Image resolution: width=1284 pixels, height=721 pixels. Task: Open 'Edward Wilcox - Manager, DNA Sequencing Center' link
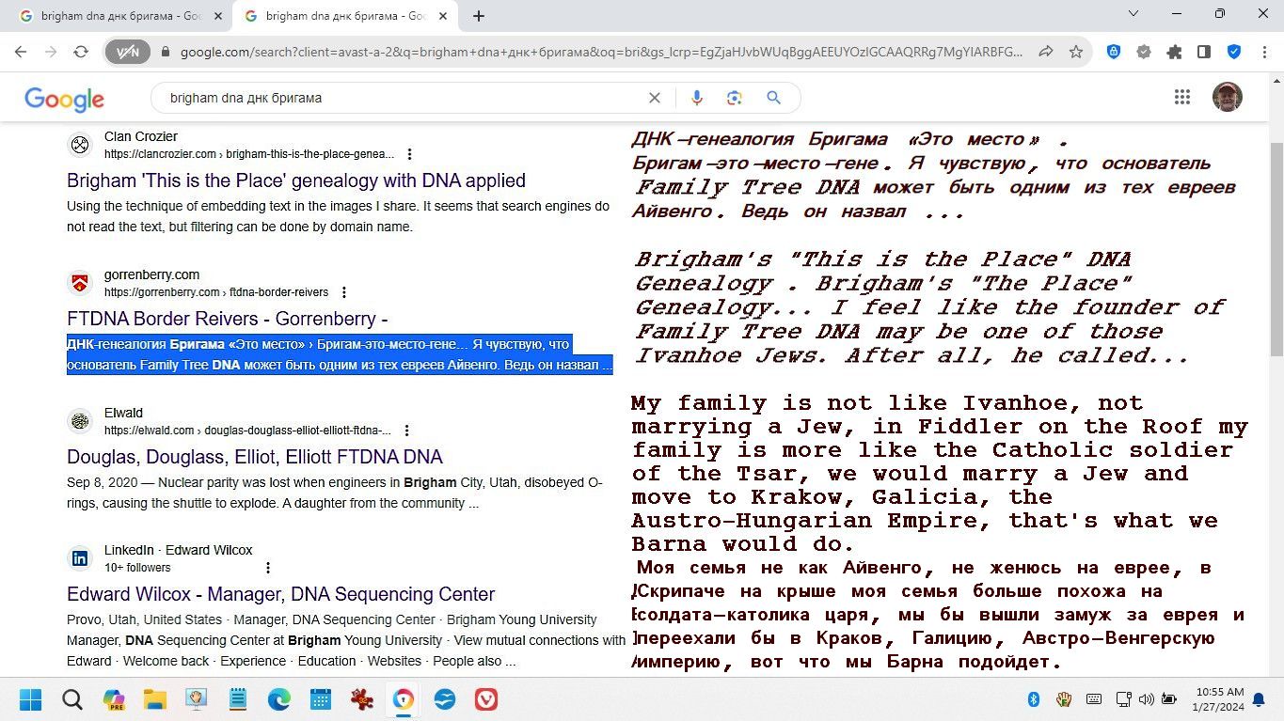pyautogui.click(x=281, y=594)
